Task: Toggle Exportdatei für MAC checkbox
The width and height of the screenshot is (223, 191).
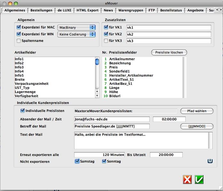Action: [19, 27]
